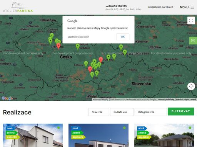Viewport: 197px width, 147px height.
Task: Click the Google logo on map
Action: pyautogui.click(x=7, y=98)
